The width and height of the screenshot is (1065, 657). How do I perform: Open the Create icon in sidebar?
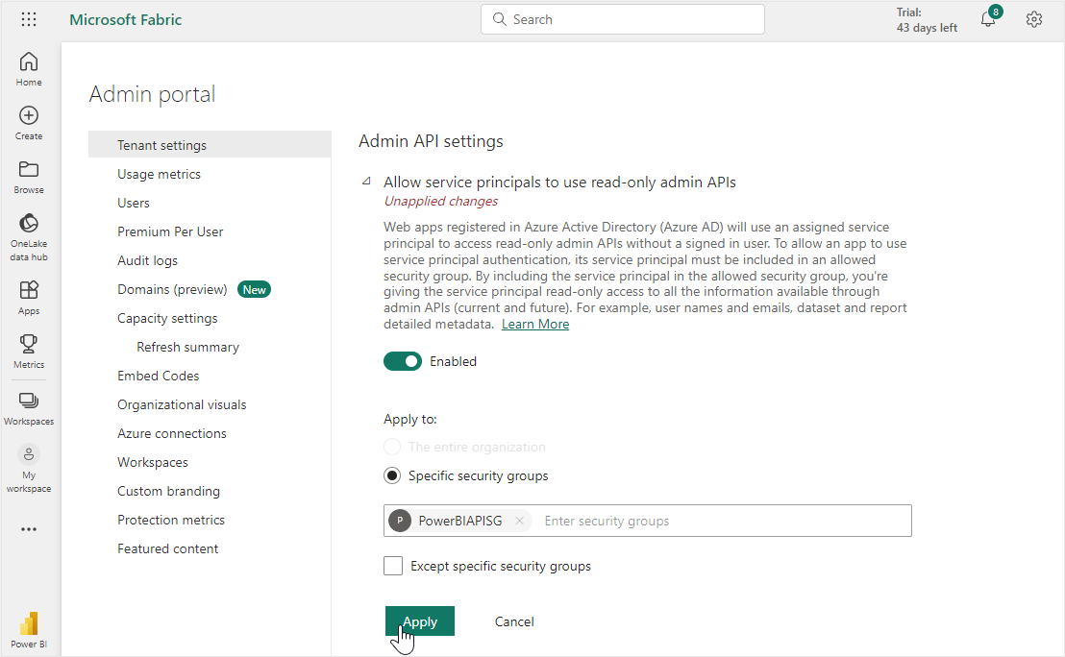coord(29,122)
